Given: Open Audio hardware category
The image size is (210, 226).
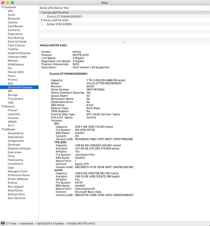Looking at the screenshot, I should pos(11,15).
